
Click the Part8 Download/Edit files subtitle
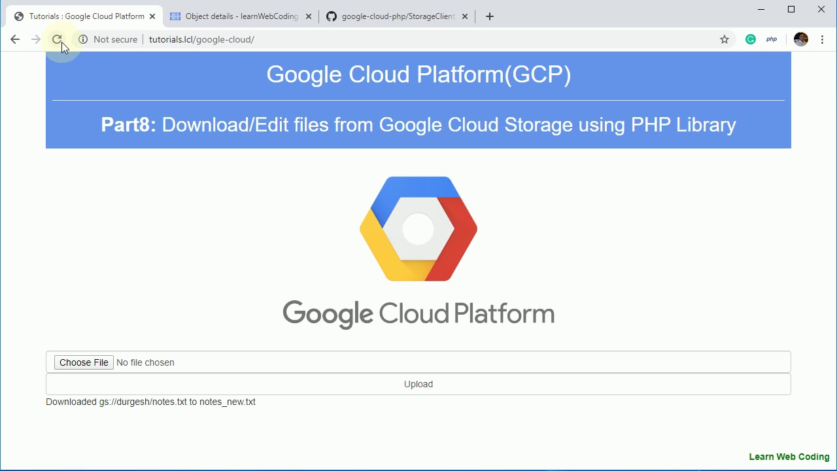point(418,125)
